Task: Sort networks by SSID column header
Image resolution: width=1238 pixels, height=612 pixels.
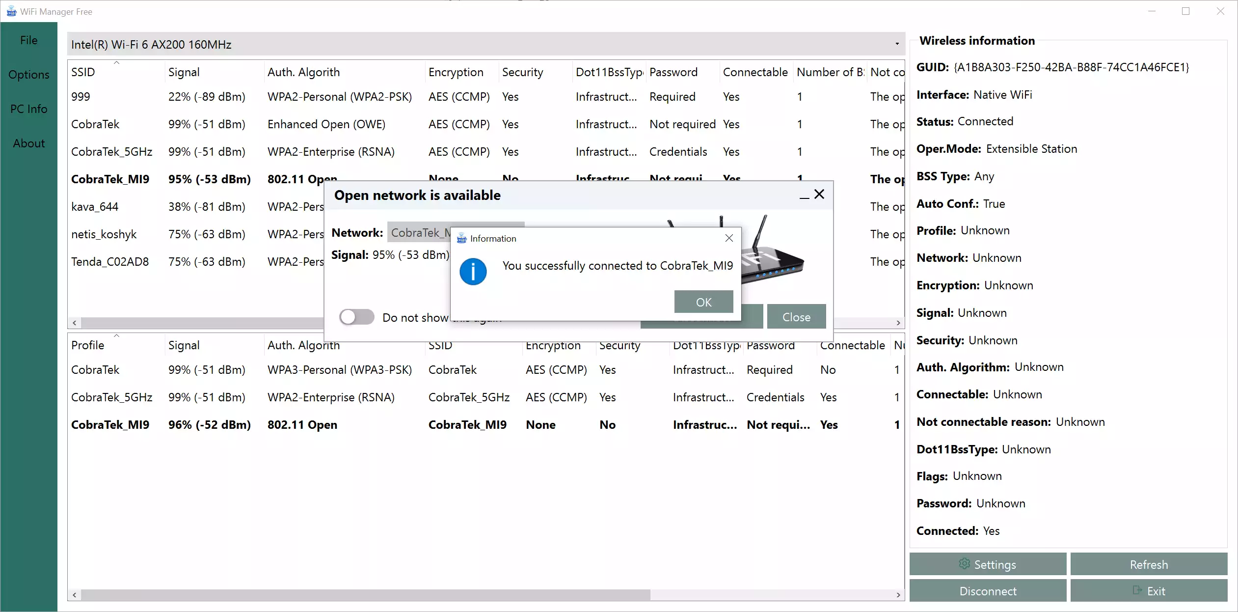Action: point(116,72)
